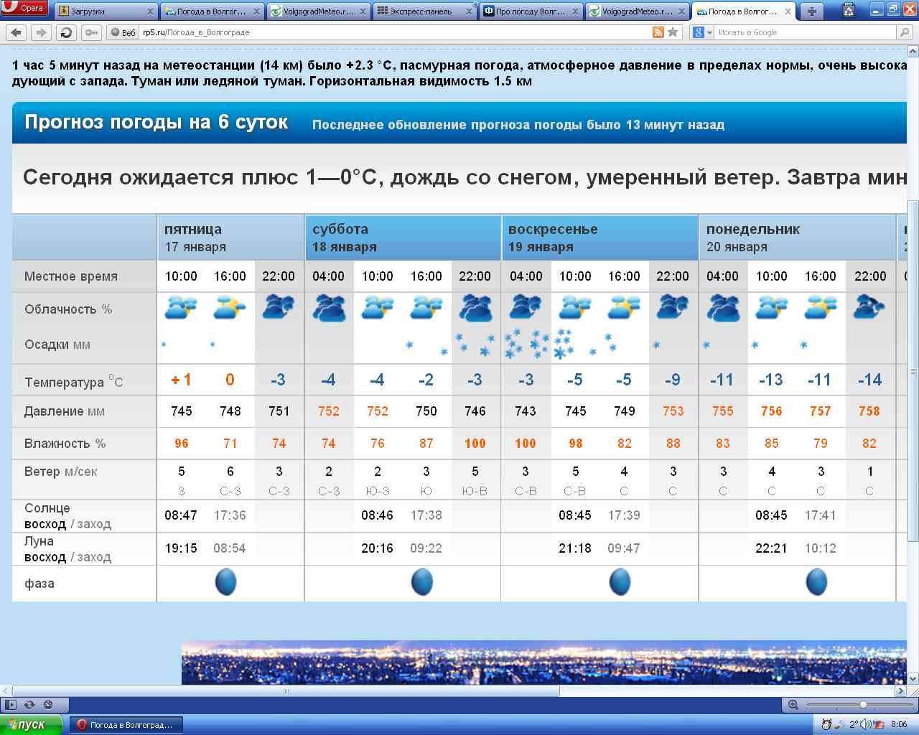
Task: Click the +1 temperature for Friday 10:00
Action: click(x=181, y=380)
